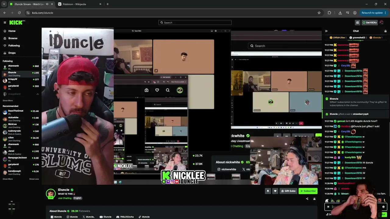Open Browse in the Kick sidebar
Viewport: 390px width, 219px height.
pyautogui.click(x=13, y=38)
